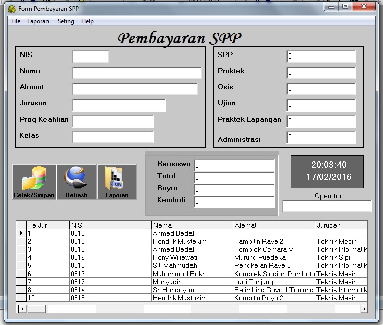Click the coin icon in the title bar

tap(12, 9)
